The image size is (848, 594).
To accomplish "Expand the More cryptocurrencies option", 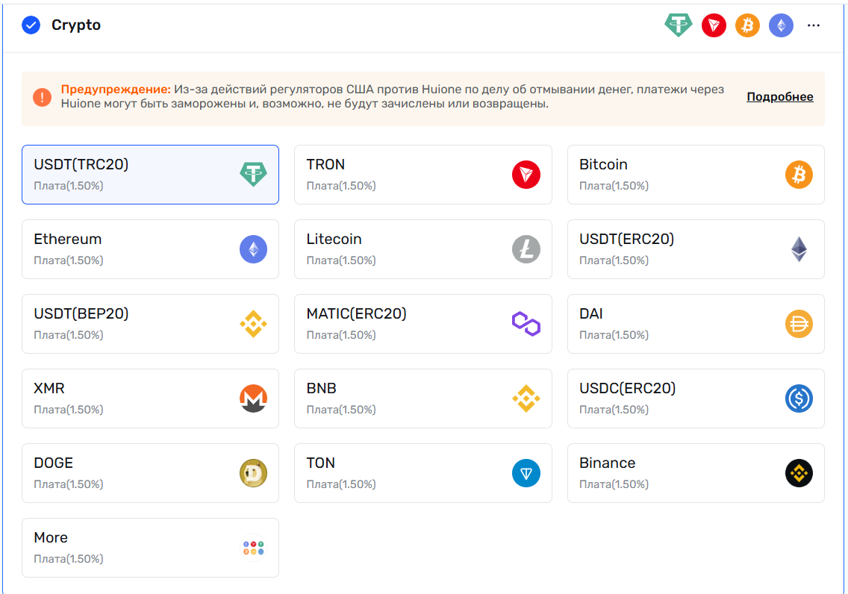I will pos(150,548).
